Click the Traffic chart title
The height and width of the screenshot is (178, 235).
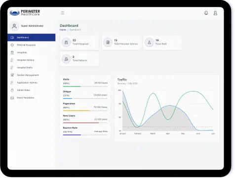pos(122,80)
